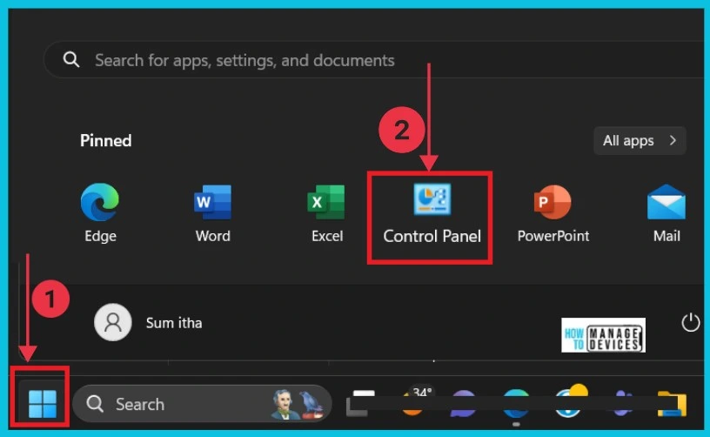Viewport: 710px width, 437px height.
Task: Expand the All apps list
Action: (x=640, y=141)
